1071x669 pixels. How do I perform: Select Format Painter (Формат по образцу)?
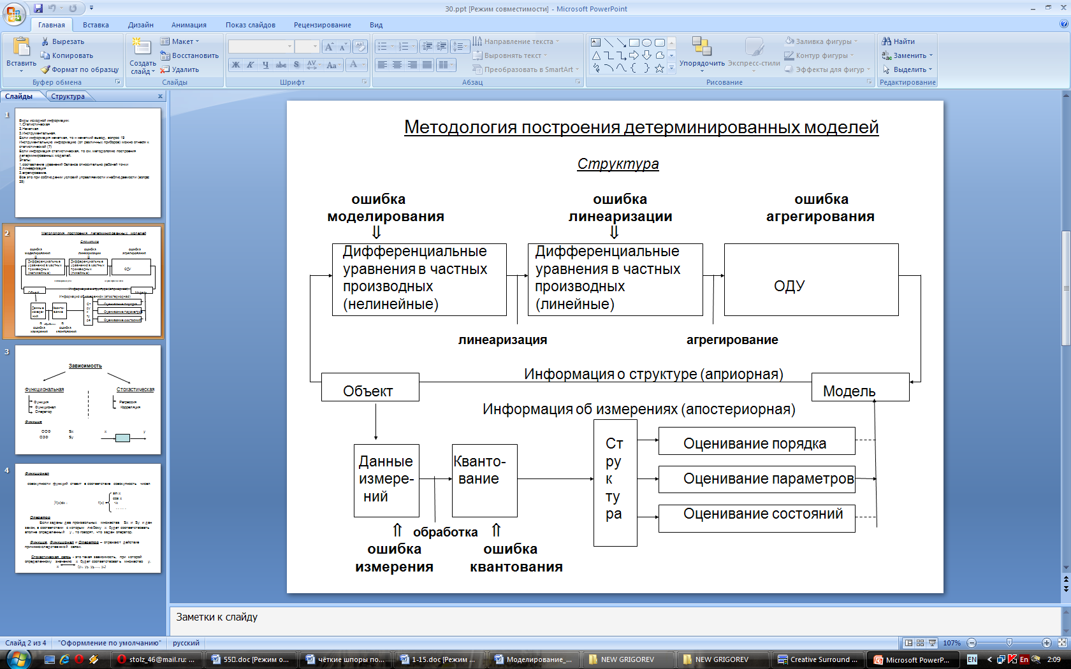79,69
